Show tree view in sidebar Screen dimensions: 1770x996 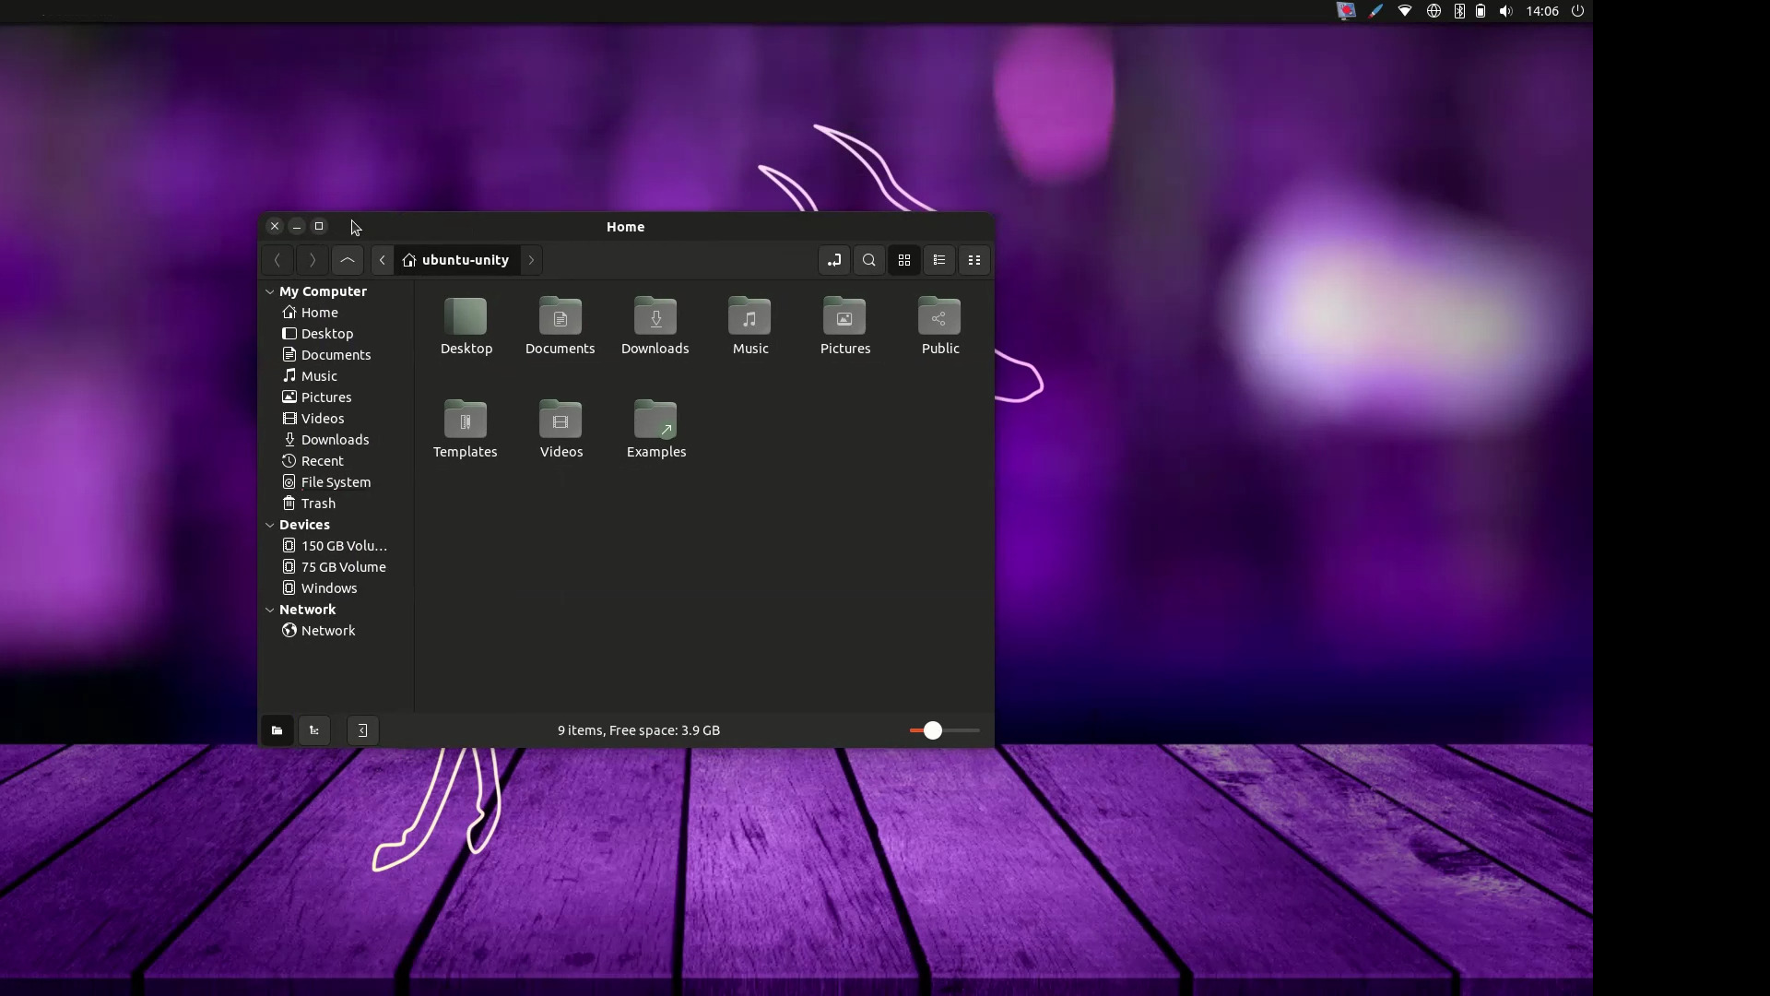point(314,730)
